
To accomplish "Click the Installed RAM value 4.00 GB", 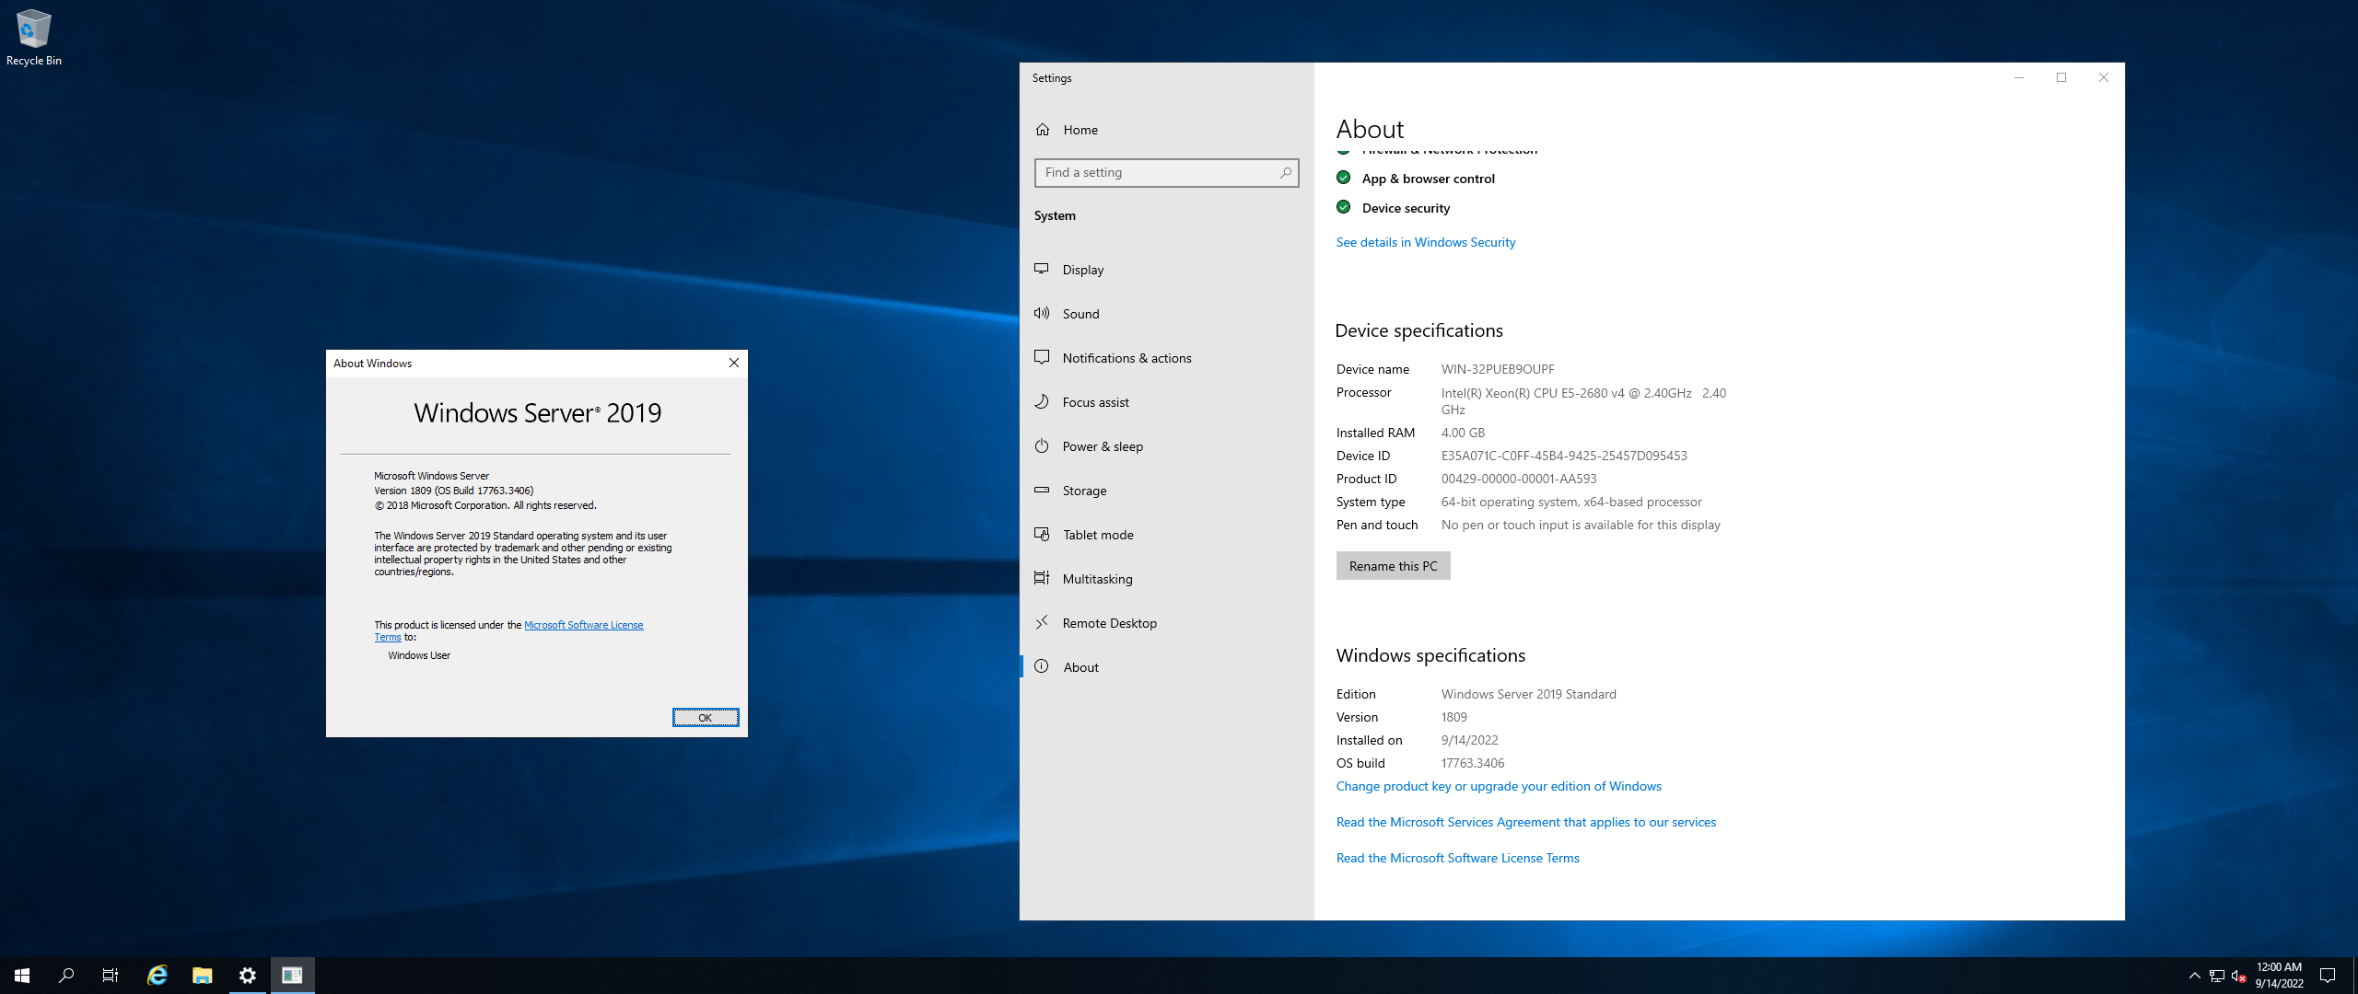I will tap(1463, 433).
